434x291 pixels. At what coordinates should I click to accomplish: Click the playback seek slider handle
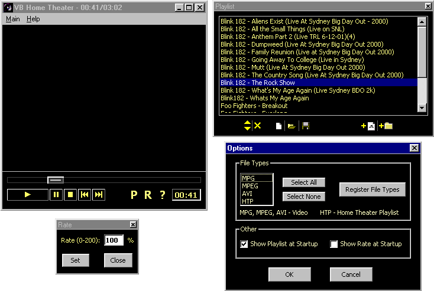[56, 180]
